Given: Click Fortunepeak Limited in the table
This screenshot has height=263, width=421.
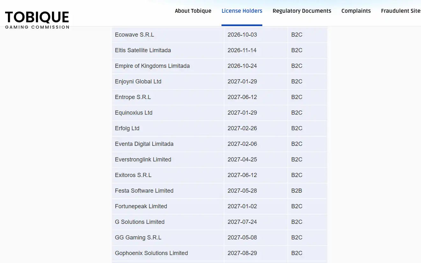Looking at the screenshot, I should 141,206.
